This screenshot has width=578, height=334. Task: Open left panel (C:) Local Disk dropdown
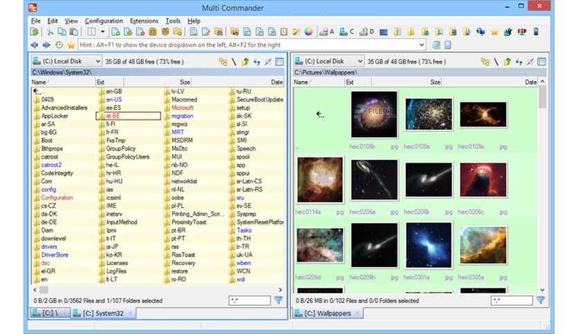pos(66,61)
